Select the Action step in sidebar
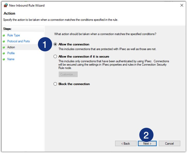 point(11,47)
